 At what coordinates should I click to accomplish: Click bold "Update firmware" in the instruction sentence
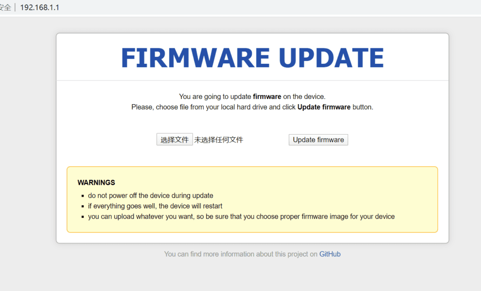click(324, 107)
